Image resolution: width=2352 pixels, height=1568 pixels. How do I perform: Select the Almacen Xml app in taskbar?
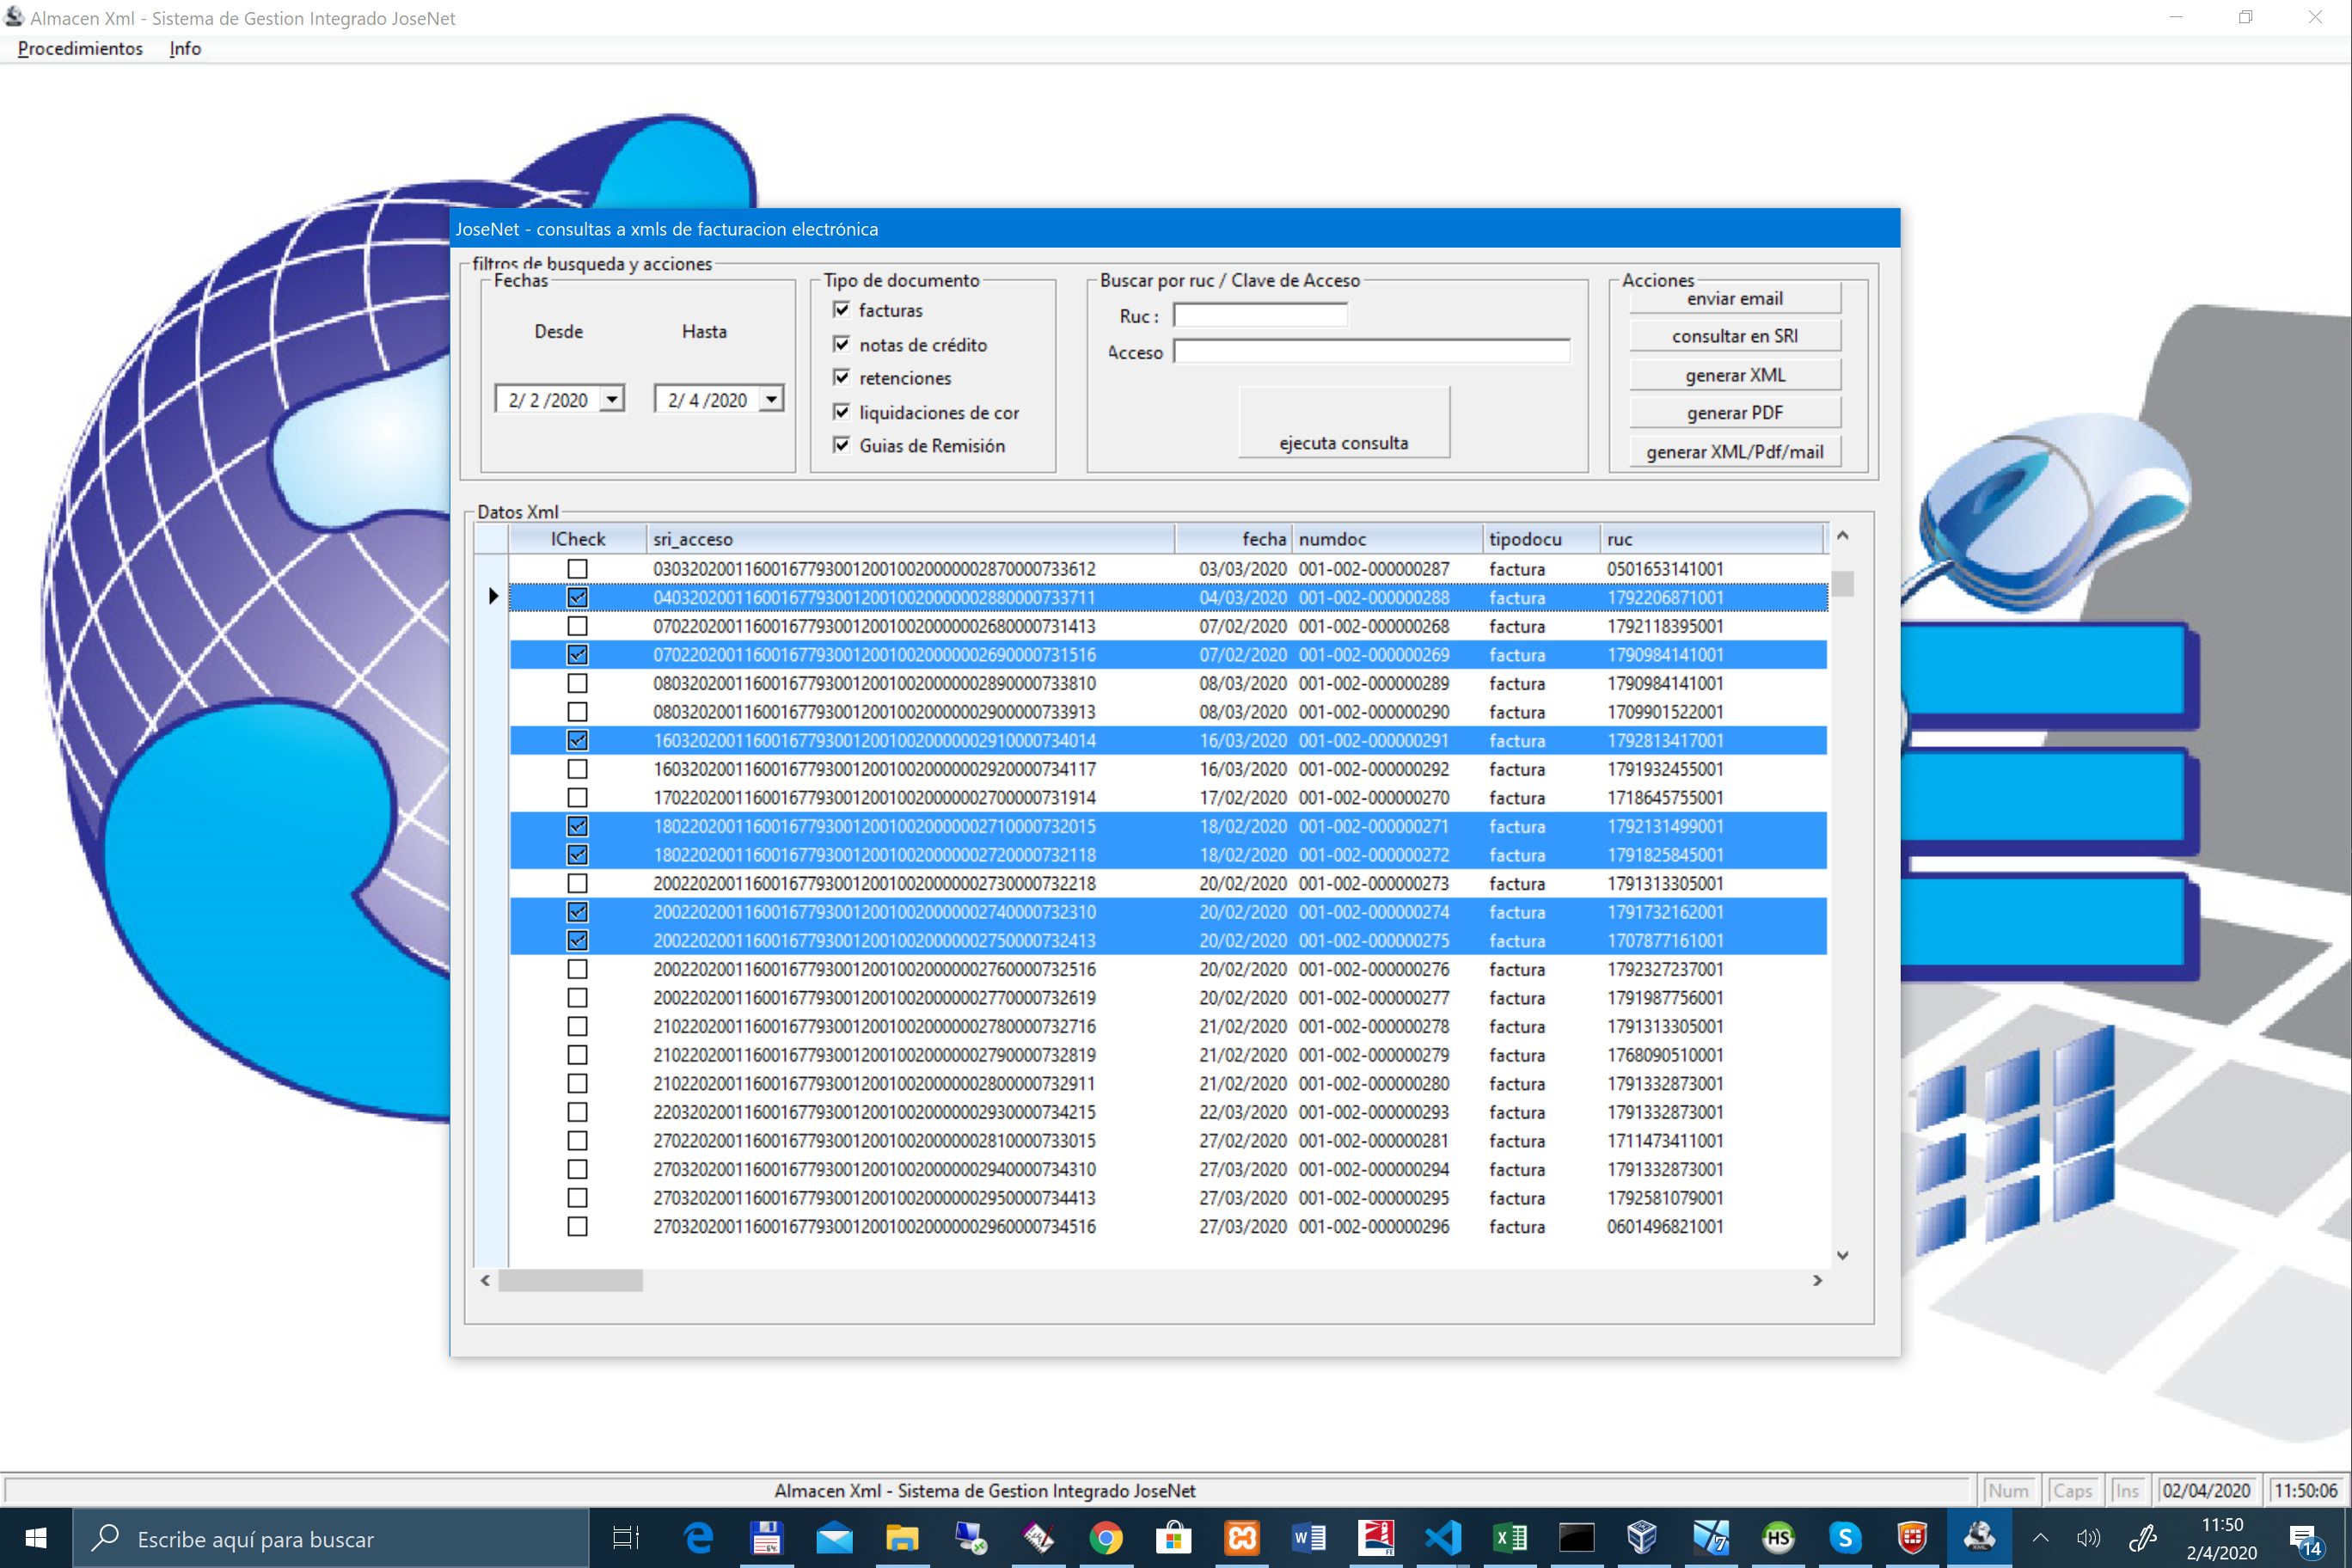point(1980,1538)
